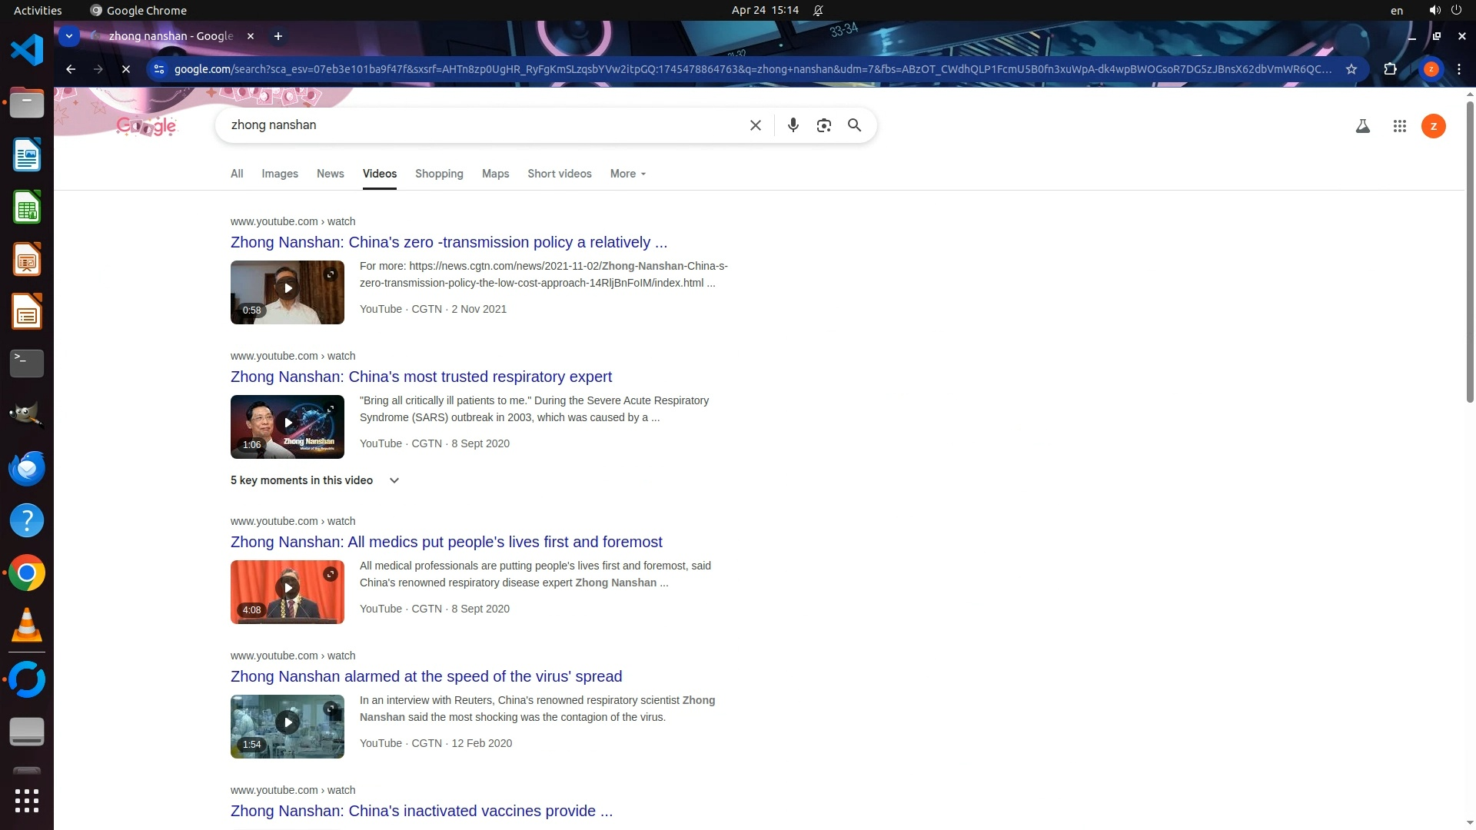
Task: Open Search Labs flask icon
Action: (1362, 126)
